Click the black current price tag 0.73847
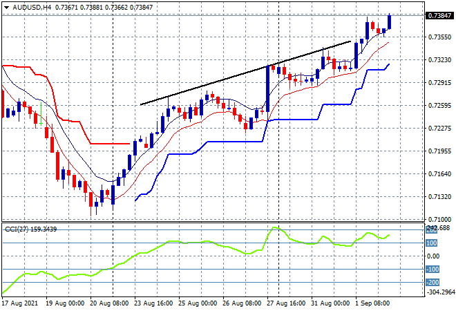The height and width of the screenshot is (311, 456). (x=439, y=15)
